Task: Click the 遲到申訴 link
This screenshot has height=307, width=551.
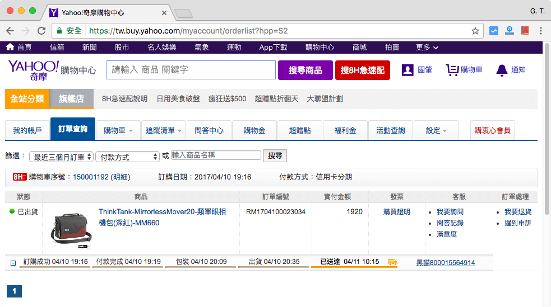Action: pos(518,223)
